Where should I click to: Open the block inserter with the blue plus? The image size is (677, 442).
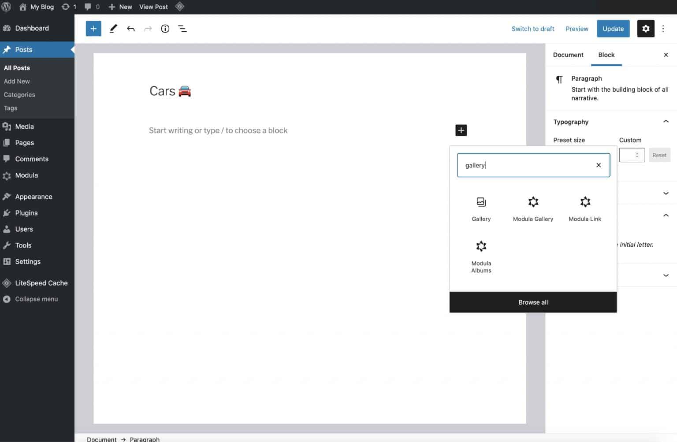point(93,28)
